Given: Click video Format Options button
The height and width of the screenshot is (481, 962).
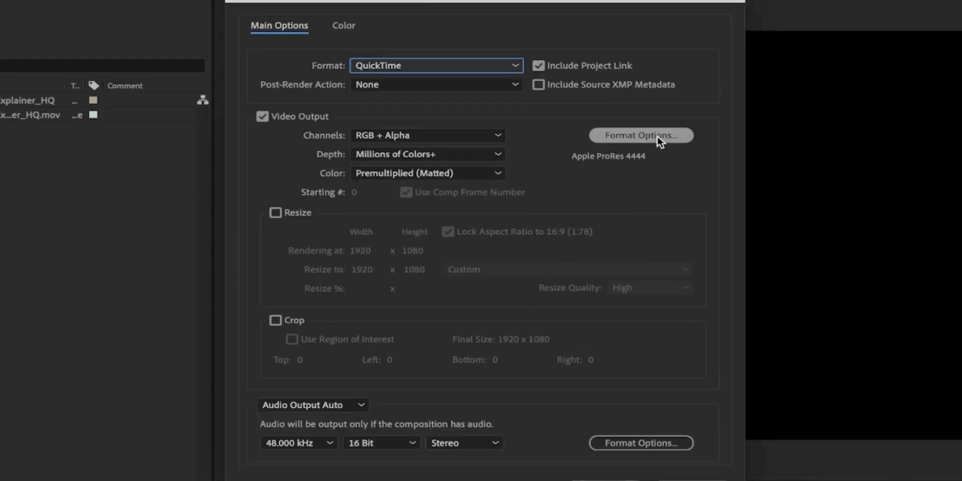Looking at the screenshot, I should coord(641,135).
